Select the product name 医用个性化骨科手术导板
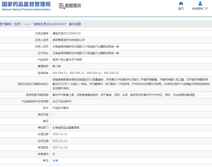This screenshot has height=167, width=212. point(67,60)
